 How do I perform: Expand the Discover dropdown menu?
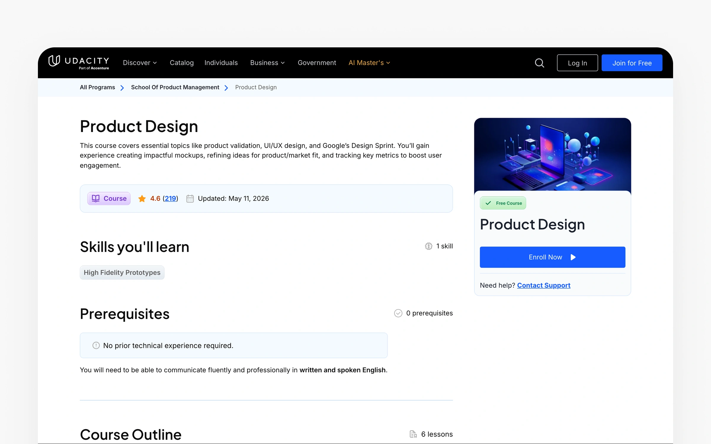[x=140, y=63]
